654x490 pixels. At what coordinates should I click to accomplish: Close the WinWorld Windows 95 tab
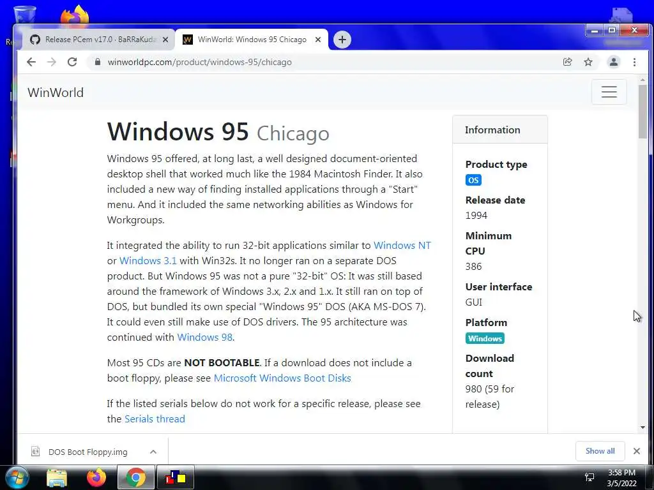point(318,40)
